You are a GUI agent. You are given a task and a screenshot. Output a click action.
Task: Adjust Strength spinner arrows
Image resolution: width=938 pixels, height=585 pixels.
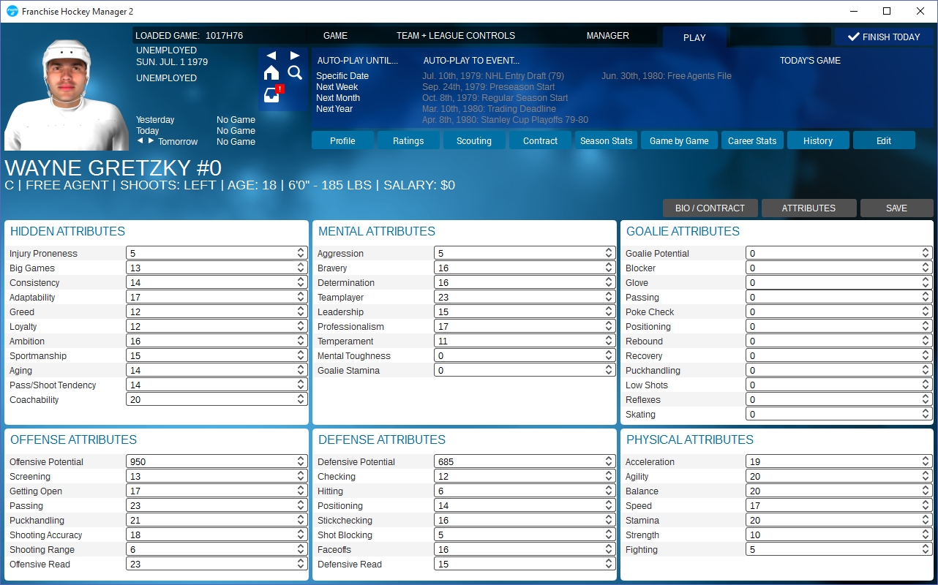click(x=926, y=535)
